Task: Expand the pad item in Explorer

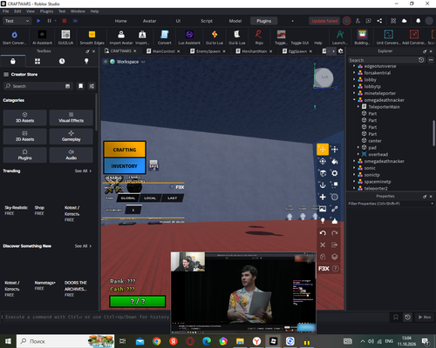Action: point(358,147)
